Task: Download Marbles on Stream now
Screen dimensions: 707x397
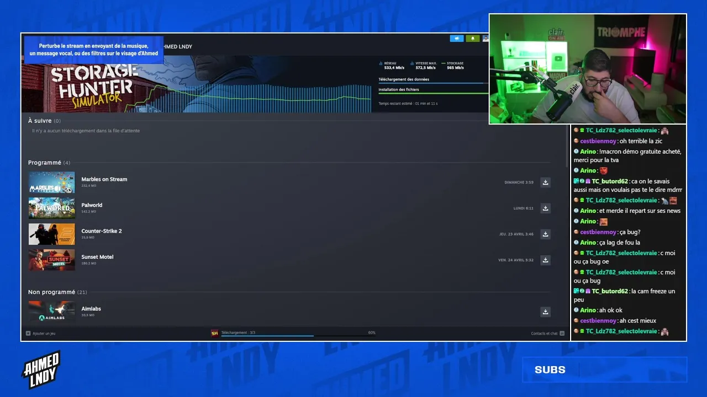Action: point(545,183)
